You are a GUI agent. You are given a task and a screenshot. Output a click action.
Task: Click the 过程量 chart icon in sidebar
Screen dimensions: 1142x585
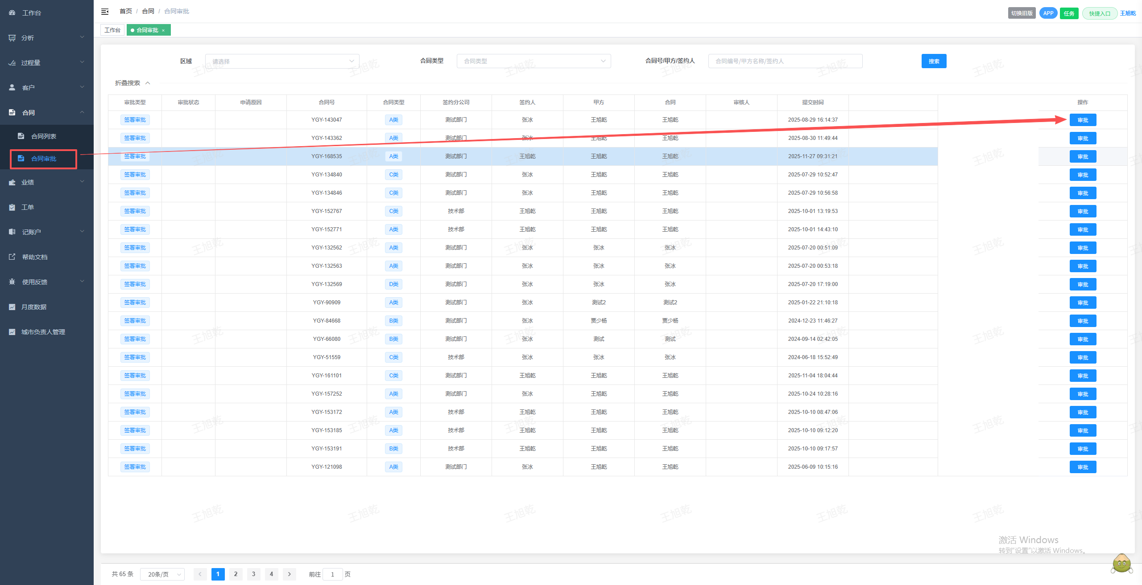pyautogui.click(x=12, y=63)
